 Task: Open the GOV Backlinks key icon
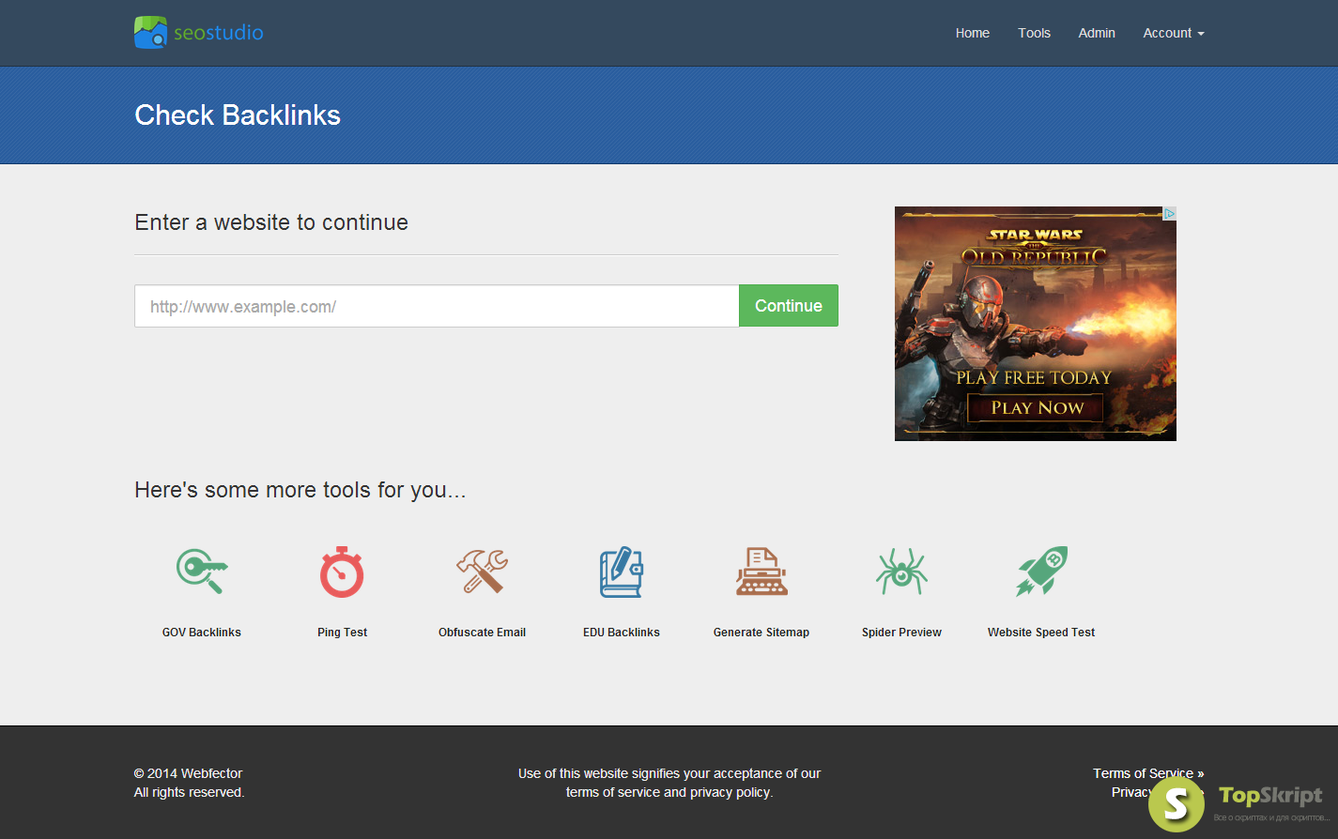pos(202,572)
